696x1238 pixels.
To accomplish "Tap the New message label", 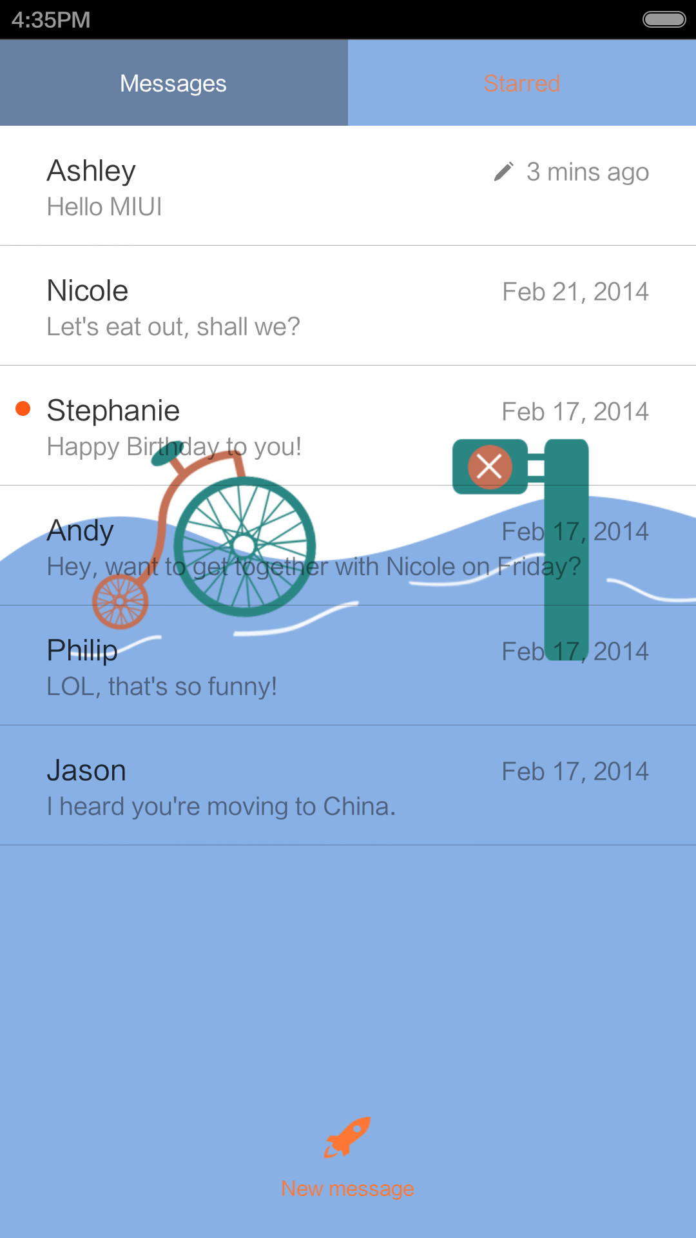I will [348, 1188].
